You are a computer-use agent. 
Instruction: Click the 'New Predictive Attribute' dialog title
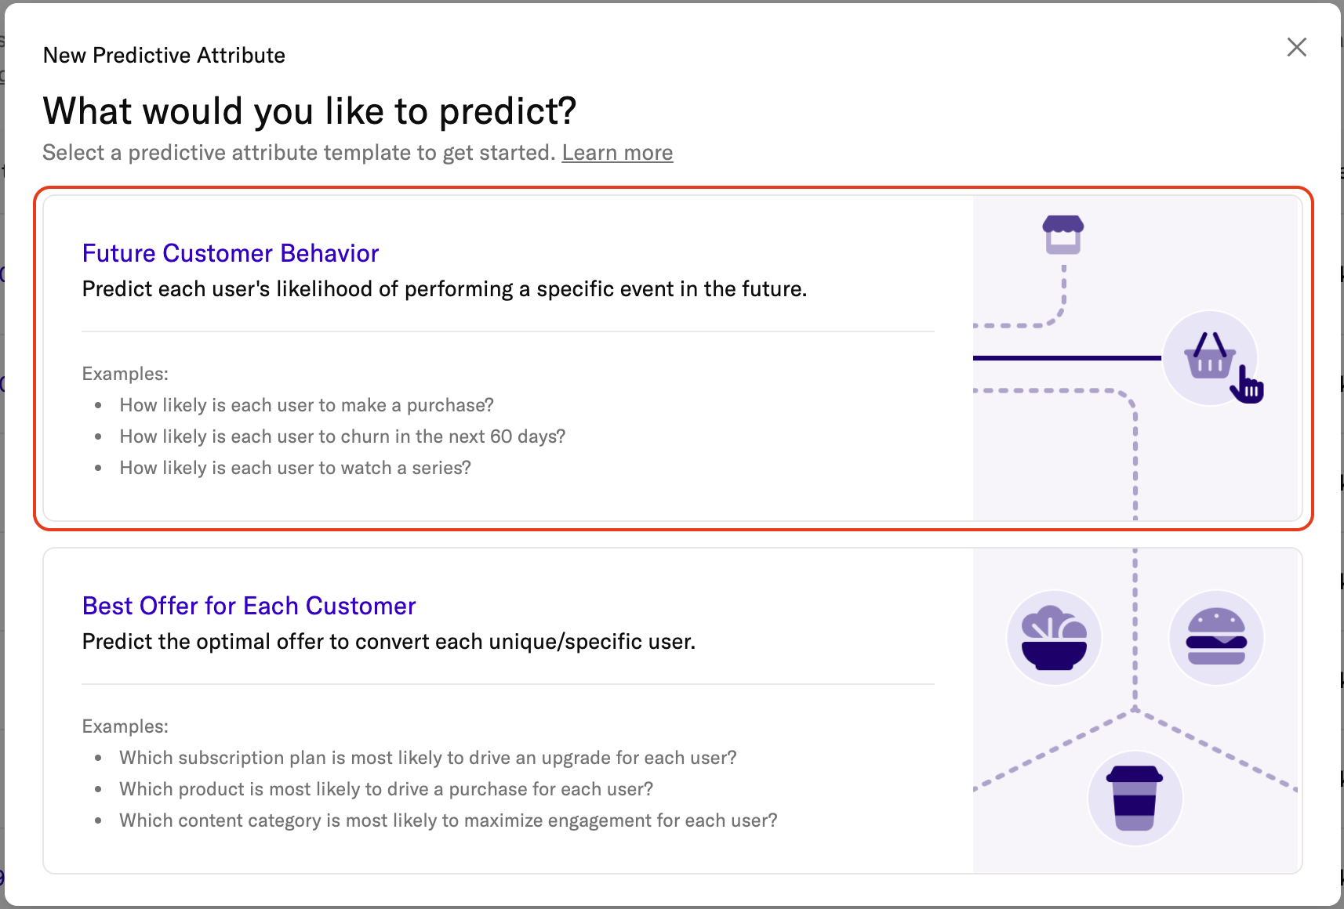[164, 56]
